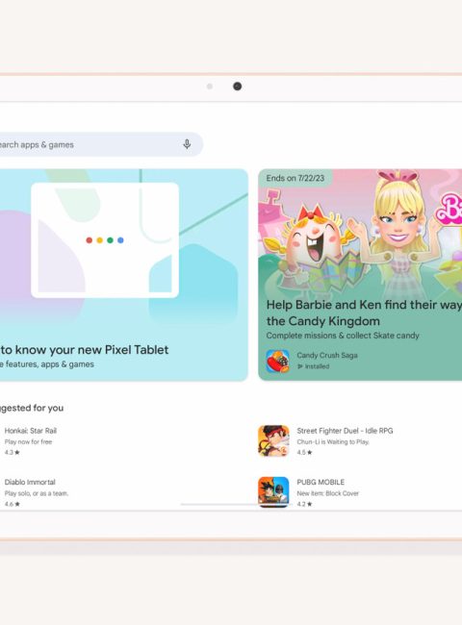Open the Candy Crush Saga app icon
The height and width of the screenshot is (625, 462).
(277, 361)
